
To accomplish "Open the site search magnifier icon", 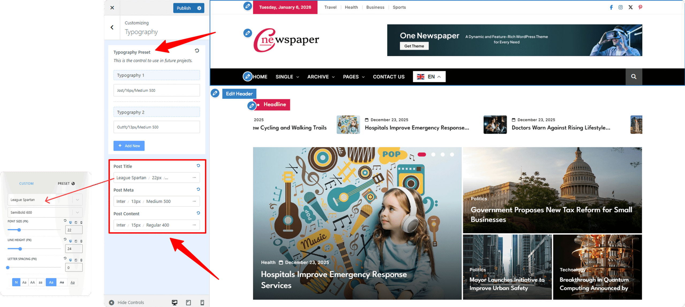I will click(x=634, y=77).
